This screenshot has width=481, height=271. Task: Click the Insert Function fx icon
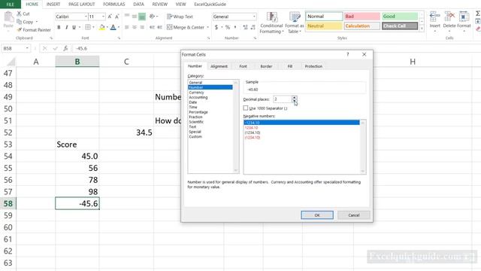coord(65,48)
